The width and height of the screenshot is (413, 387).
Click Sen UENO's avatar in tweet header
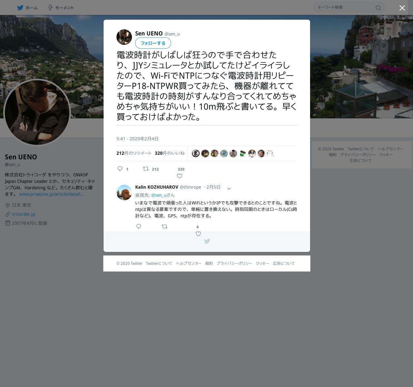pyautogui.click(x=124, y=37)
